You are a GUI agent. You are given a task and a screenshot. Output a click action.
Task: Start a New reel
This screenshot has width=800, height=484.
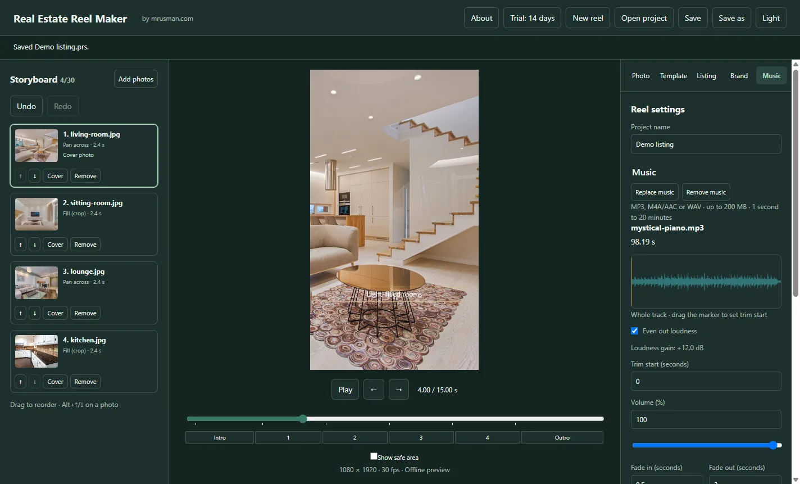point(588,18)
